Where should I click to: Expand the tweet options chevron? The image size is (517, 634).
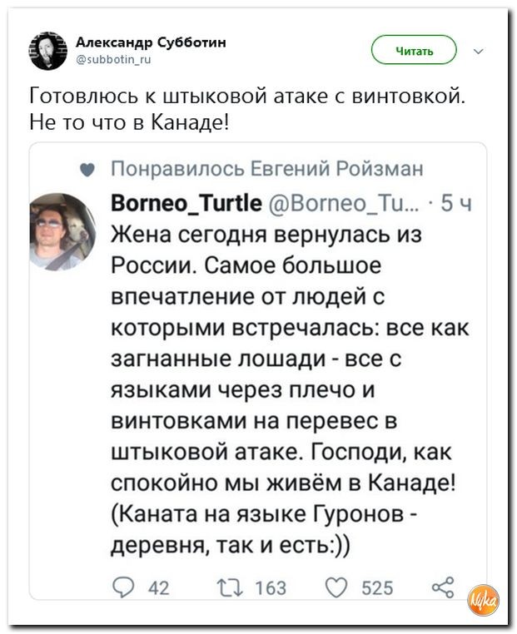pyautogui.click(x=479, y=52)
